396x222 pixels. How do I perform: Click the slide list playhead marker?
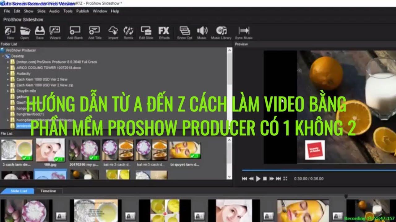click(x=346, y=196)
